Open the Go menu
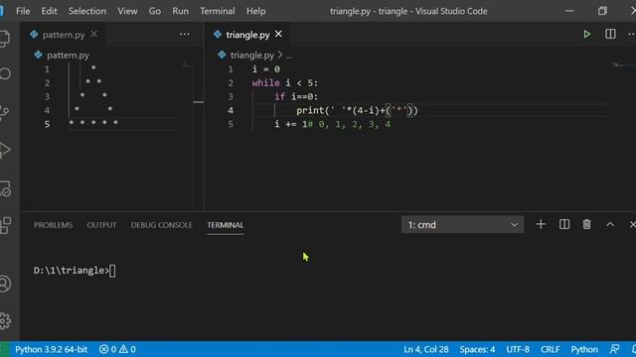636x357 pixels. (155, 11)
